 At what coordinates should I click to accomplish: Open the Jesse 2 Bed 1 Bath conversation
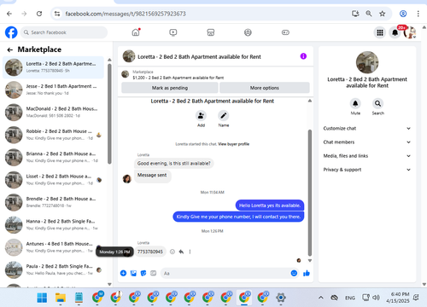pyautogui.click(x=53, y=90)
